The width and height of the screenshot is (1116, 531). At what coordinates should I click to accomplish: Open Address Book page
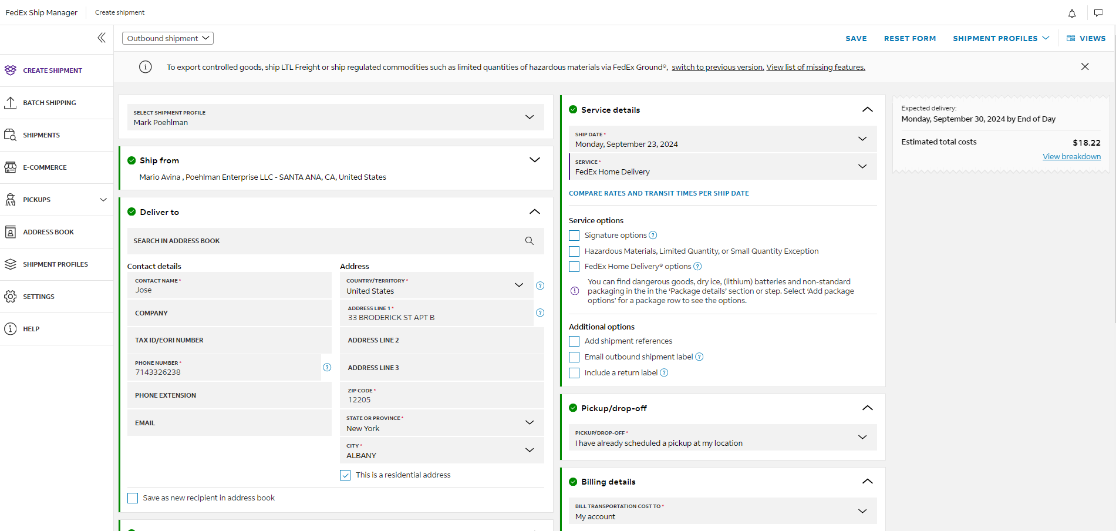click(x=48, y=232)
